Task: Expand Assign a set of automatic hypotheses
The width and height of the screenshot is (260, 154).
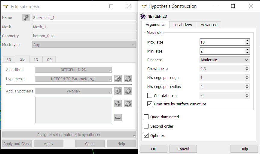Action: click(x=69, y=134)
